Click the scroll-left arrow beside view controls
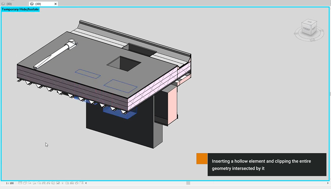Screen dimensions: 331x189 click(x=86, y=183)
